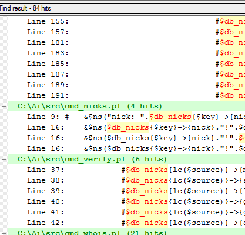Select the first Line 16 hit in cmd_nicks.pl
The width and height of the screenshot is (245, 235).
click(x=126, y=127)
